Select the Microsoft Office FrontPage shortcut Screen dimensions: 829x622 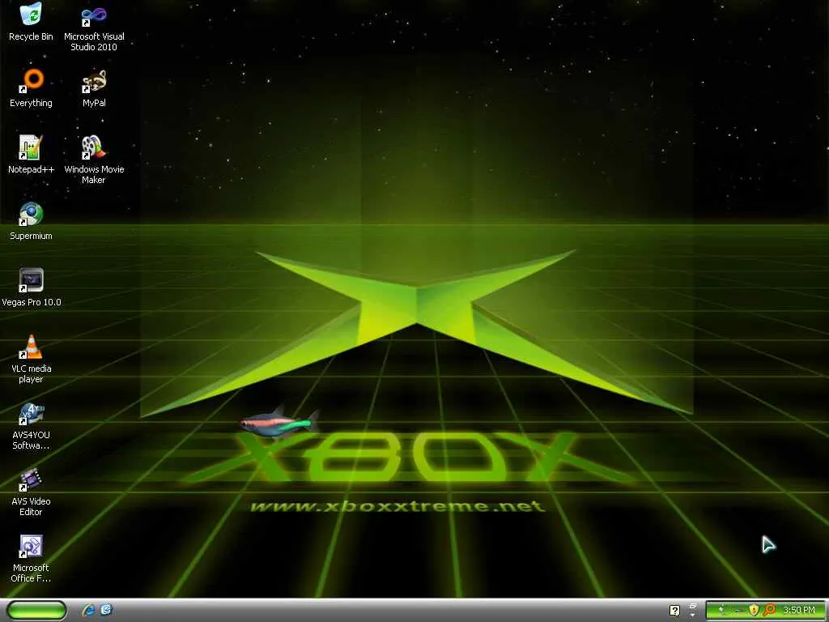point(31,559)
